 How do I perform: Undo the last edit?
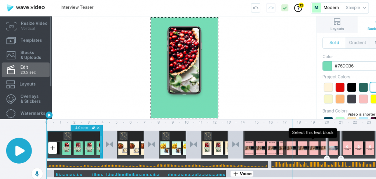(256, 8)
